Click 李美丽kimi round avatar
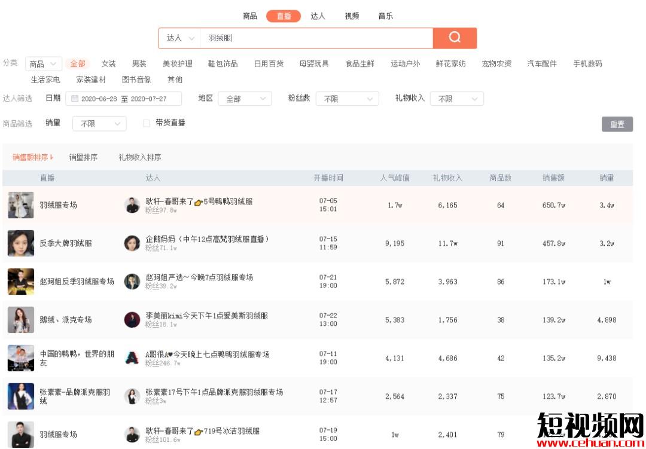Viewport: 646px width, 449px height. point(132,320)
